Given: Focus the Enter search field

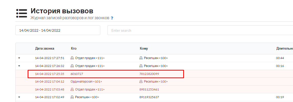Looking at the screenshot, I should (200, 30).
